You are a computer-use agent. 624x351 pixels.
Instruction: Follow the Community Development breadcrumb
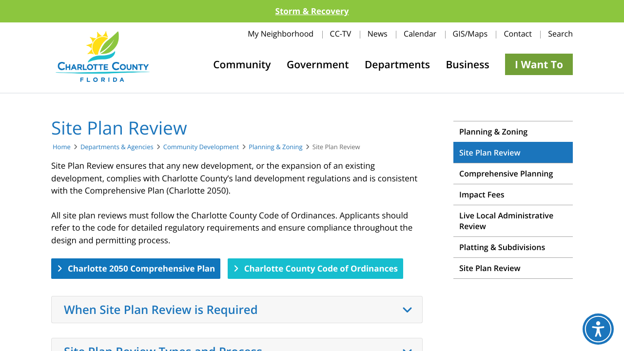[201, 147]
